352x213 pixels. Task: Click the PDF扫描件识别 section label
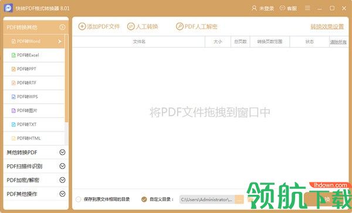(25, 167)
